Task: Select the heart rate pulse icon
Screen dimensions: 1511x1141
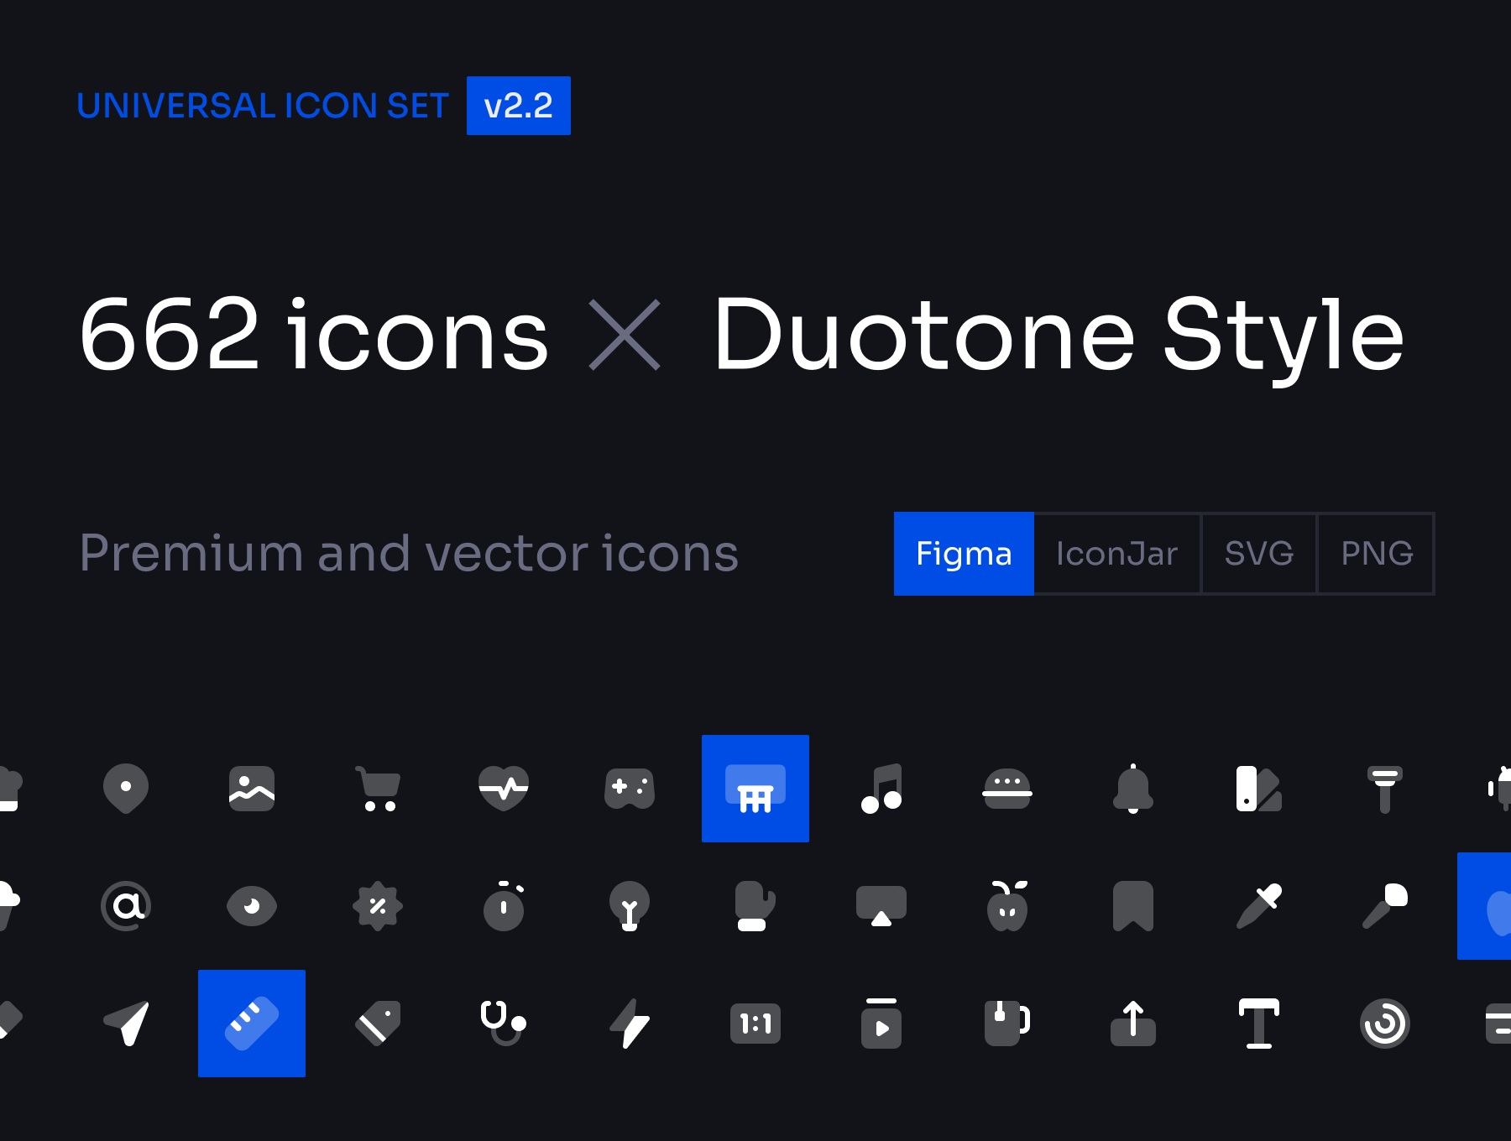Action: tap(504, 788)
